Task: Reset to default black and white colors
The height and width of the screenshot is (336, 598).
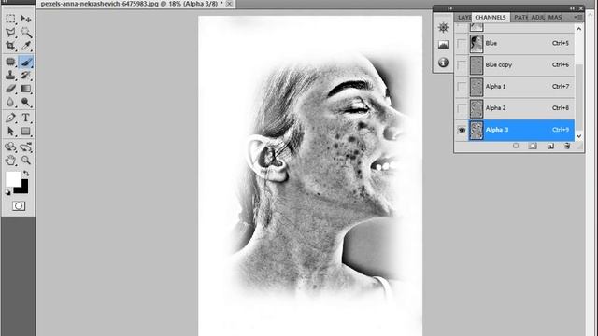Action: (x=7, y=192)
